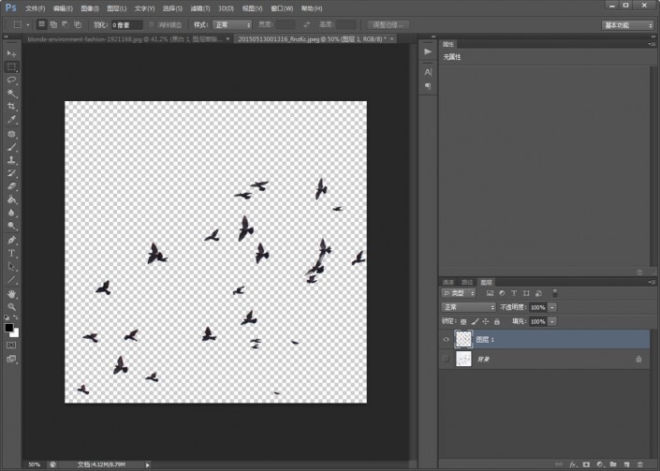Expand the 不透明度 opacity dropdown arrow
The height and width of the screenshot is (471, 660).
click(x=552, y=307)
